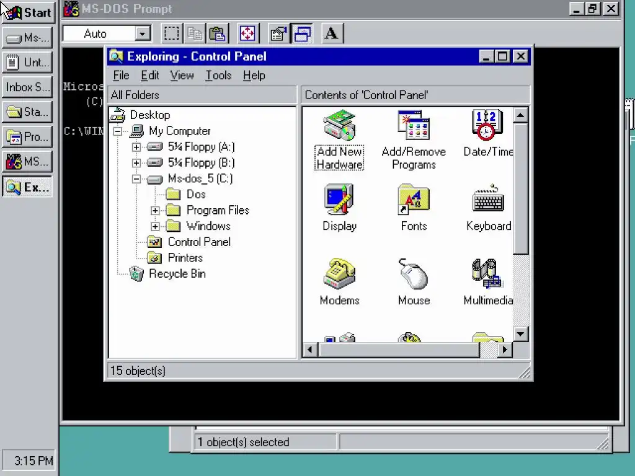Click the 'All Folders' pane header
635x476 pixels.
203,95
